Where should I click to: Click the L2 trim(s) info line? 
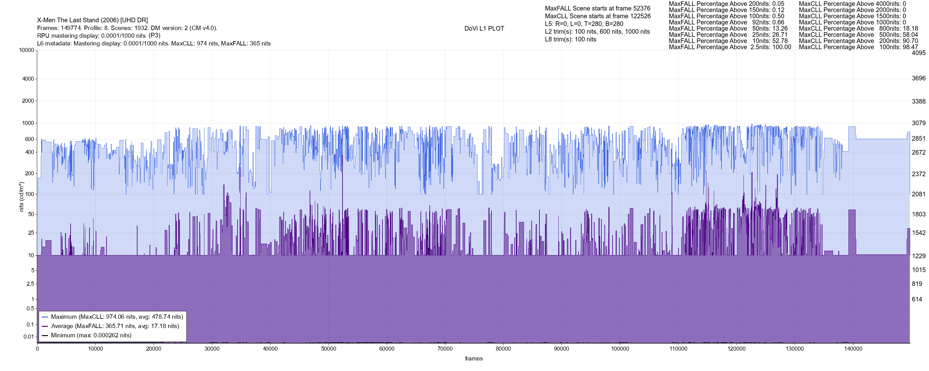point(597,32)
